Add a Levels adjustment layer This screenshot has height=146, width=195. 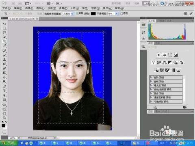(165, 55)
